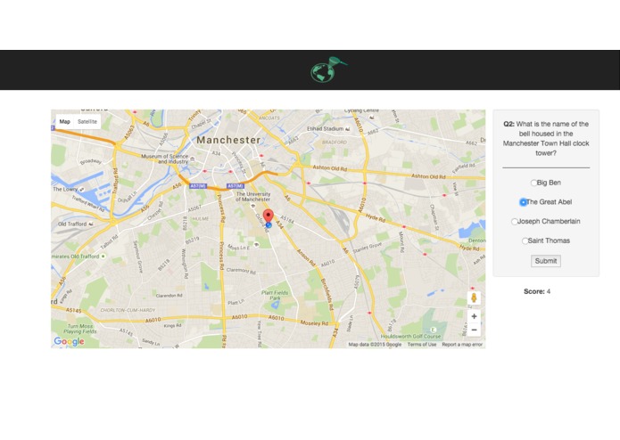The image size is (620, 440).
Task: Click the Claremont Rd label
Action: tap(241, 271)
